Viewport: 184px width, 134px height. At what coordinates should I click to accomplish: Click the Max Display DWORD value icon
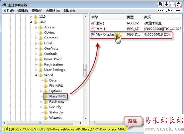click(93, 34)
